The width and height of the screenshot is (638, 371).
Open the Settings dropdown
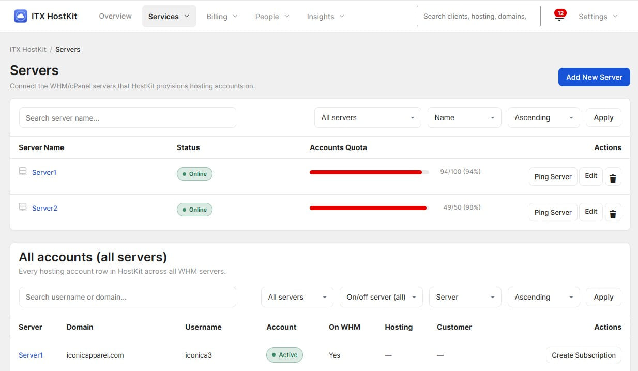[x=598, y=16]
